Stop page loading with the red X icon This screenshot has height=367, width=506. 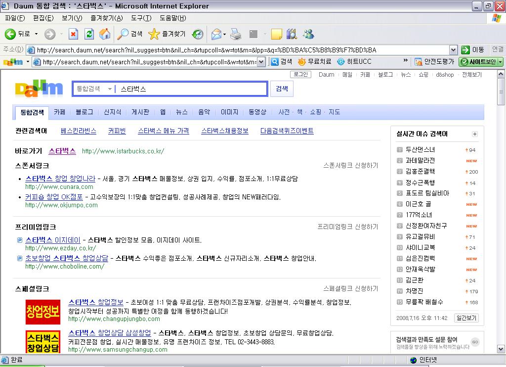click(x=74, y=34)
